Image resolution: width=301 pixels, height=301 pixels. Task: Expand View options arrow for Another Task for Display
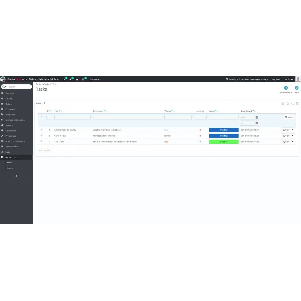293,130
